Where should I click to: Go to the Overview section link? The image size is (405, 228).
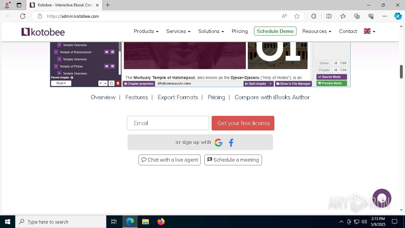coord(103,97)
